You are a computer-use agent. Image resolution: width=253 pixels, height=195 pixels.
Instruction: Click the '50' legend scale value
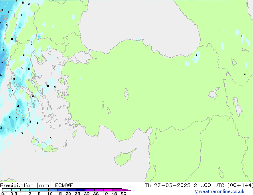click(123, 193)
